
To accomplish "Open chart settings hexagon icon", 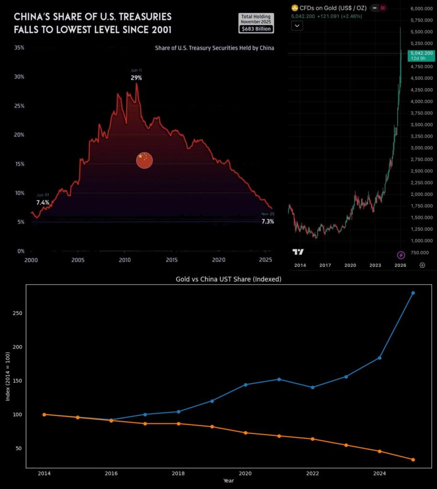I will tap(422, 265).
